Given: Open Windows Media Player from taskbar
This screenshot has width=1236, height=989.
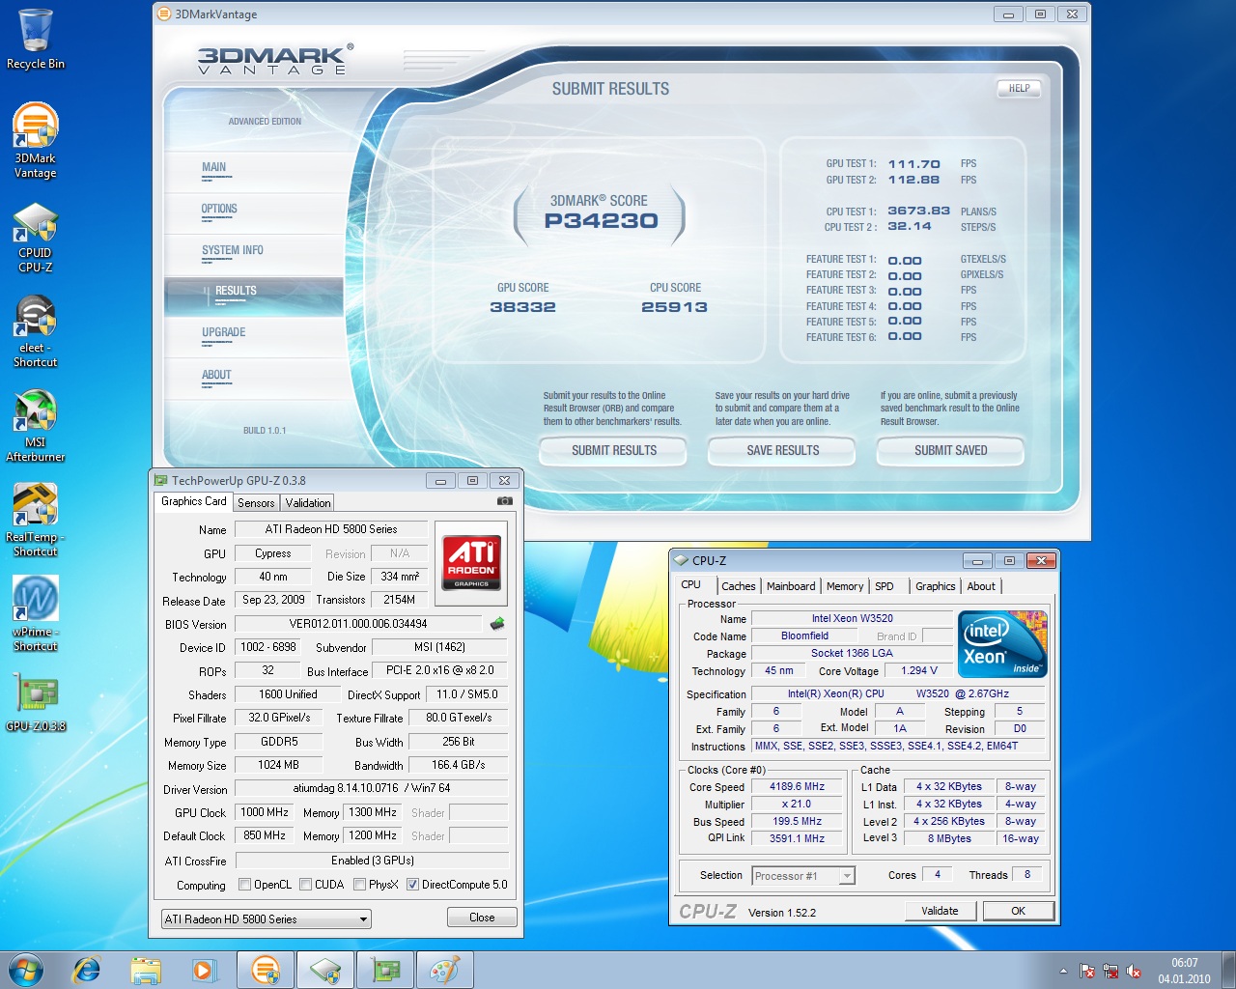Looking at the screenshot, I should pyautogui.click(x=205, y=970).
